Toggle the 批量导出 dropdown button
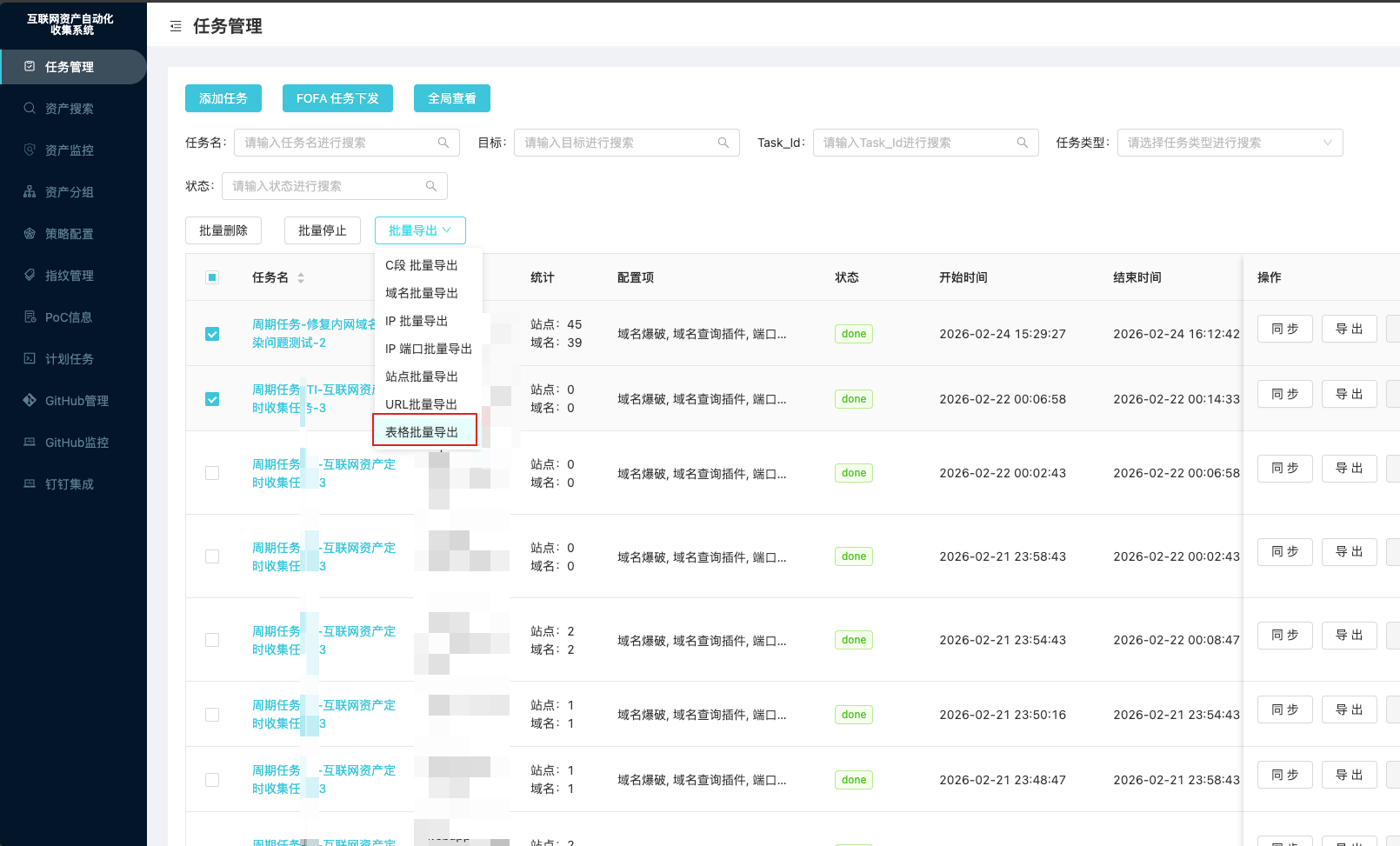The image size is (1400, 846). pos(420,230)
